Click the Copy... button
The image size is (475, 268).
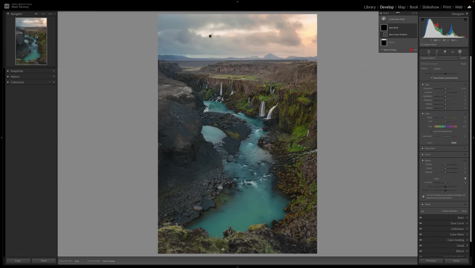[18, 261]
